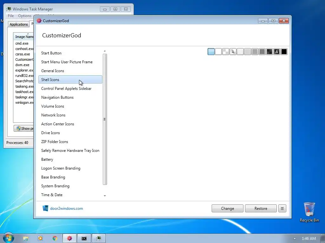Click the Restore button

pos(261,209)
